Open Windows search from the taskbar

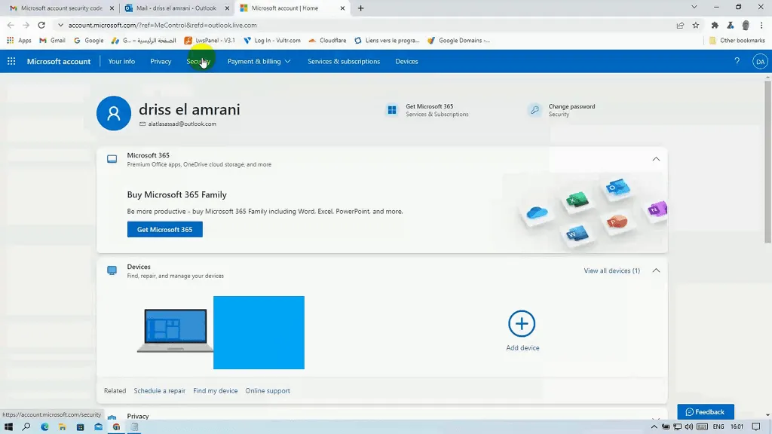point(26,426)
